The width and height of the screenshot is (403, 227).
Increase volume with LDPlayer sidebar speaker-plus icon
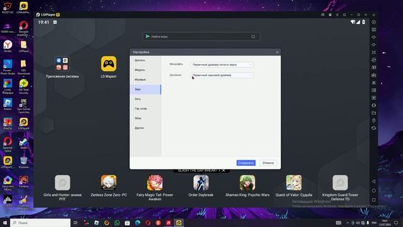(373, 37)
